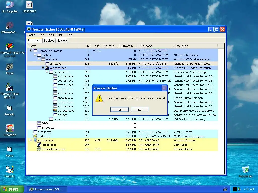The height and width of the screenshot is (193, 258).
Task: Sort by the PID column header
Action: (x=84, y=46)
